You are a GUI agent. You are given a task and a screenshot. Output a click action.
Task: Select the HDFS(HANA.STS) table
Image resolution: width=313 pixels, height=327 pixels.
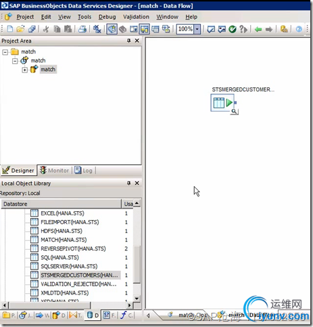click(62, 231)
